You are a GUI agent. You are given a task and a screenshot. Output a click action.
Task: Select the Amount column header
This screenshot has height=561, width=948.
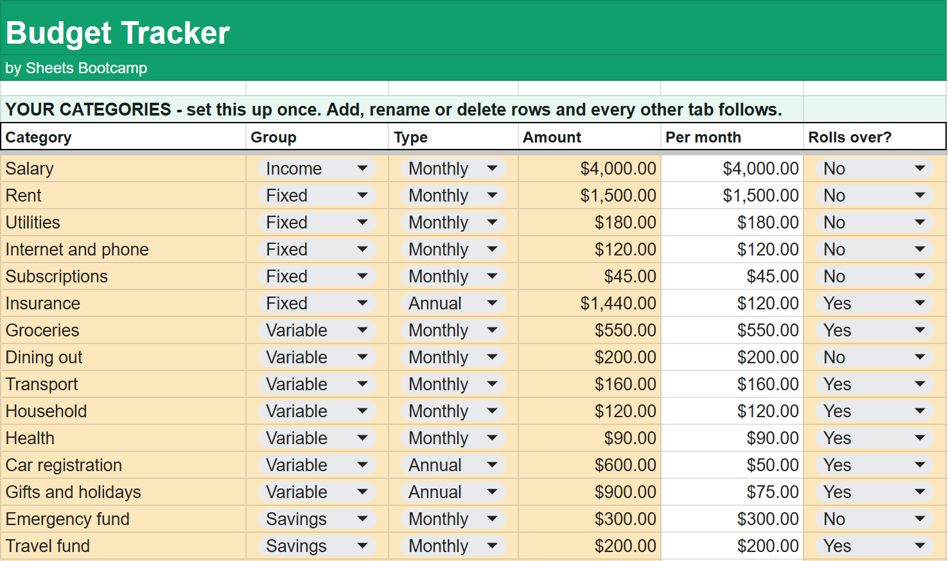pos(590,137)
